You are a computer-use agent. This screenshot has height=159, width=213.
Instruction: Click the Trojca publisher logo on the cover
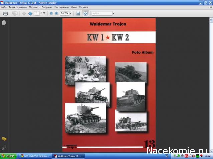pos(71,147)
